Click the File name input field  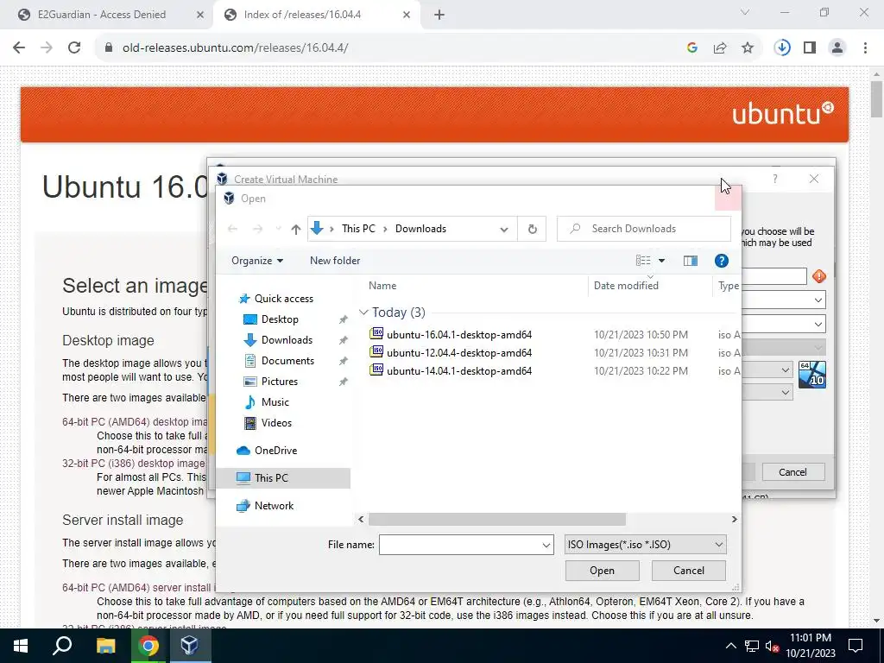(x=459, y=545)
